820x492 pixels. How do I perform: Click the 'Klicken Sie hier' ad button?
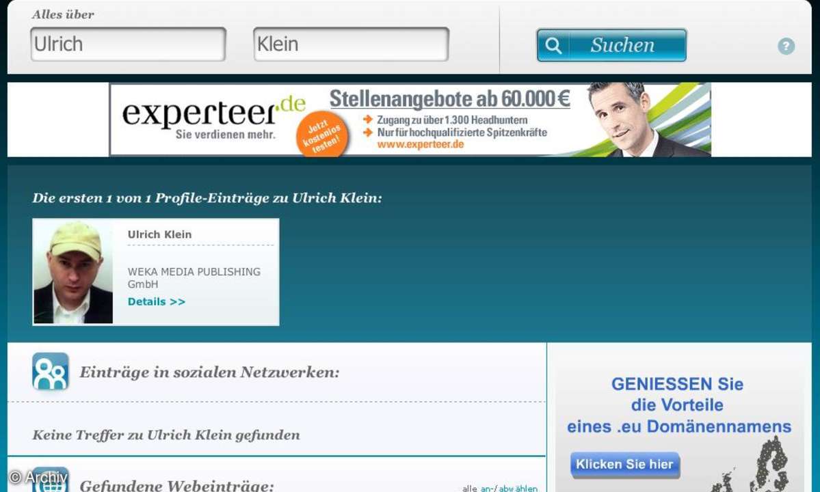tap(625, 464)
